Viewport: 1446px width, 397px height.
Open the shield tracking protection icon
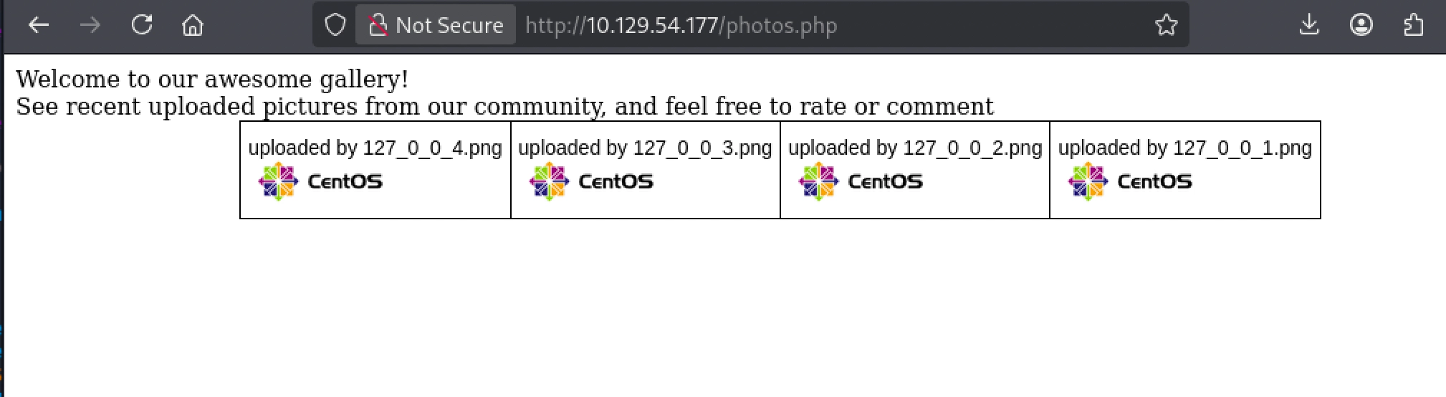coord(335,25)
